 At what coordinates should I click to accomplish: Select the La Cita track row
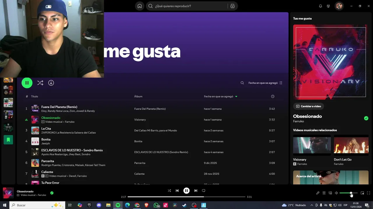point(150,130)
